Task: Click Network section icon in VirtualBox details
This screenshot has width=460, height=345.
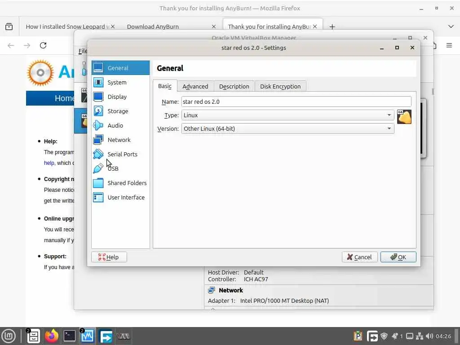Action: 211,290
